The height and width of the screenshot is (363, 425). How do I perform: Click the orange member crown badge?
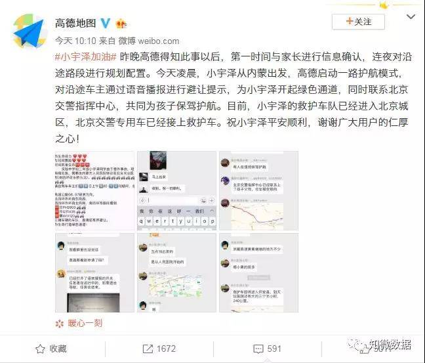[x=121, y=24]
